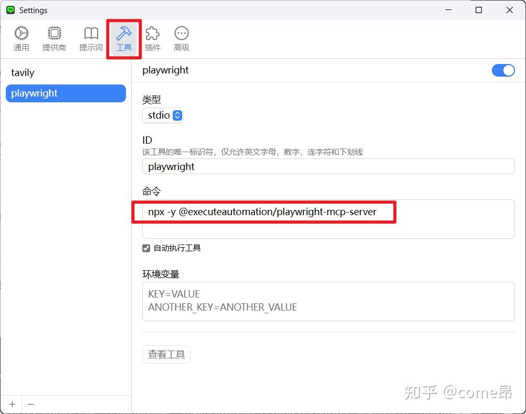Open the stdio 类型 dropdown
Image resolution: width=526 pixels, height=414 pixels.
pos(163,115)
